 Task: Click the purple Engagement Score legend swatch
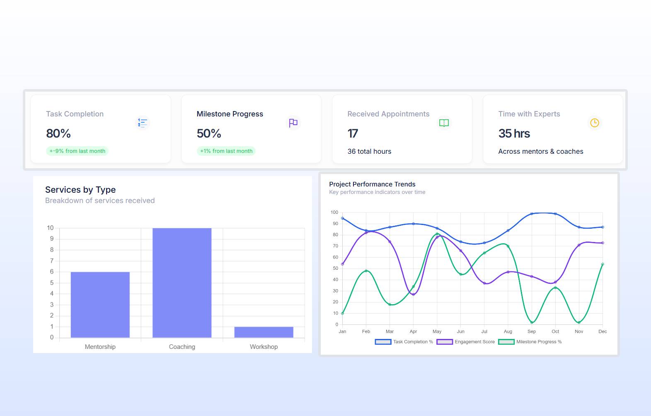[x=445, y=342]
